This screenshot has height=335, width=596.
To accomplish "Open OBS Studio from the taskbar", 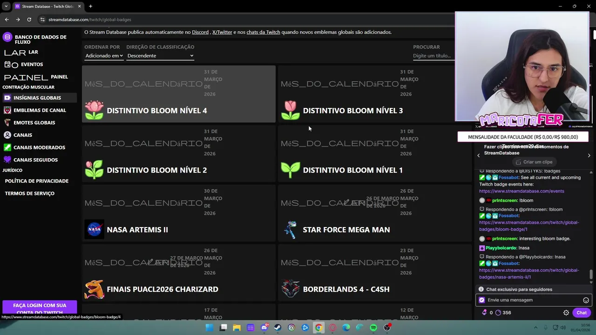I will pos(387,328).
